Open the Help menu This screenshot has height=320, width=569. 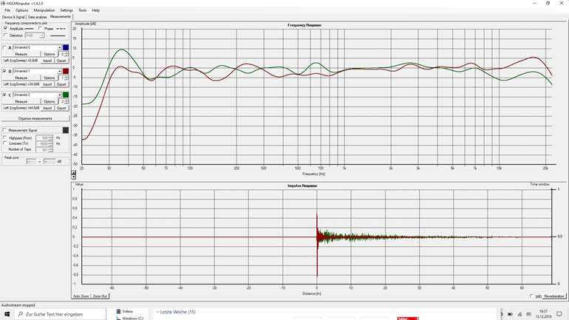click(x=96, y=10)
